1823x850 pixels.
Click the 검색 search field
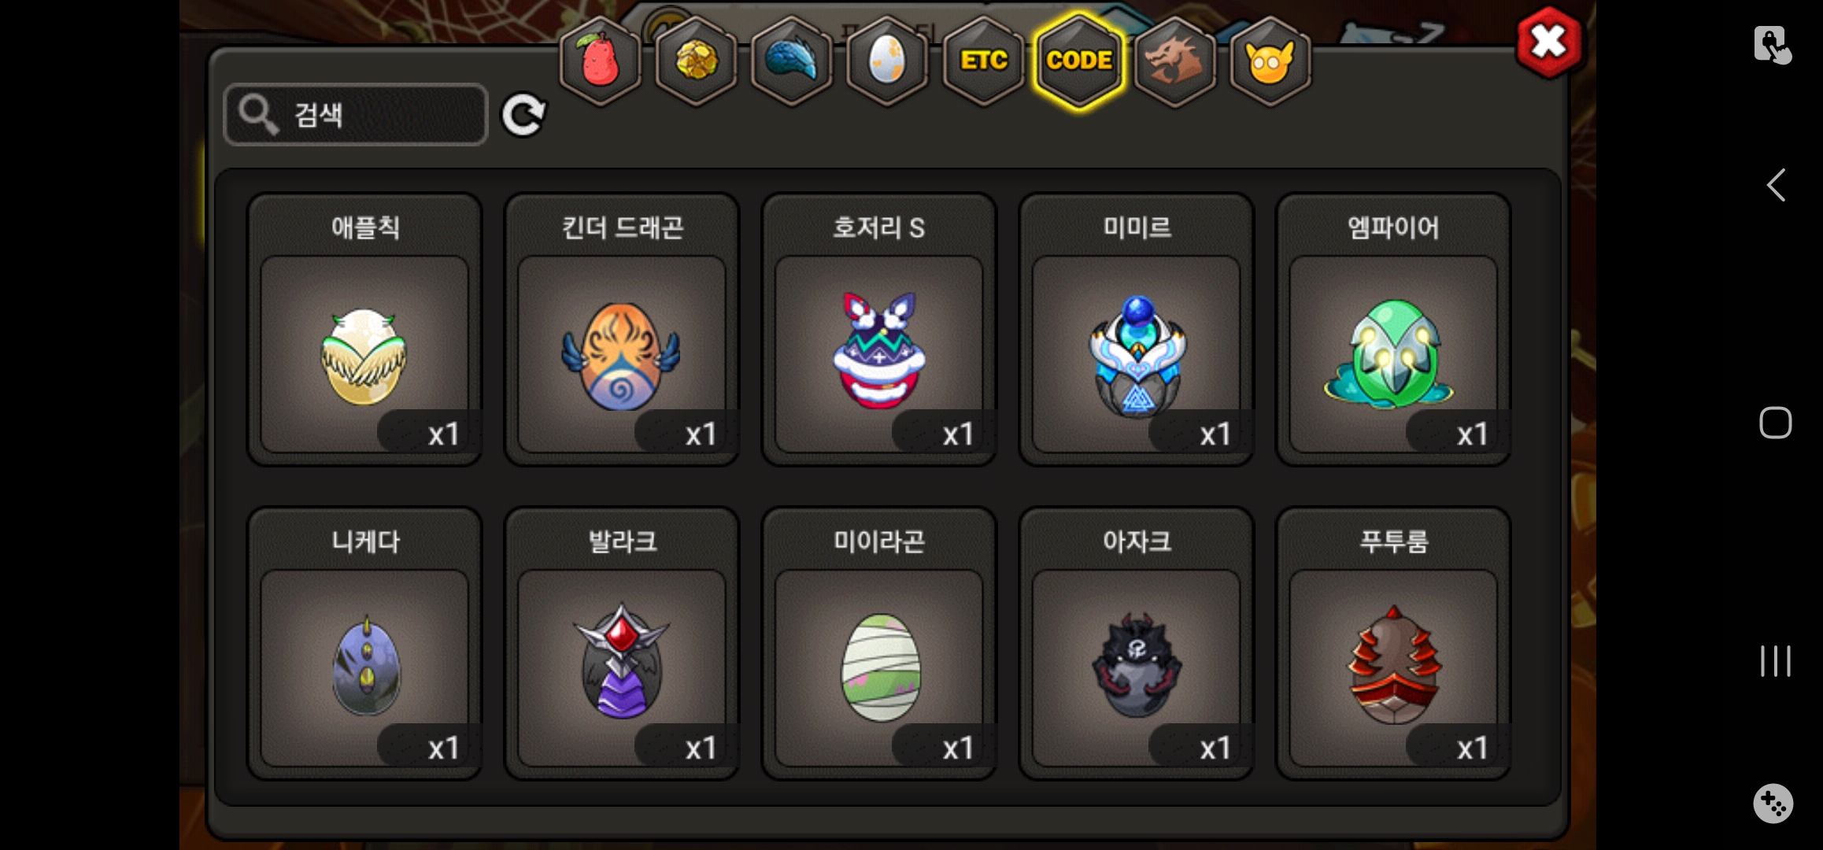point(356,115)
